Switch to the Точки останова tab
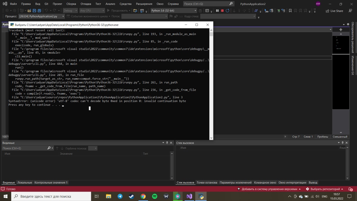Screen dimensions: 357x201 click(x=207, y=183)
